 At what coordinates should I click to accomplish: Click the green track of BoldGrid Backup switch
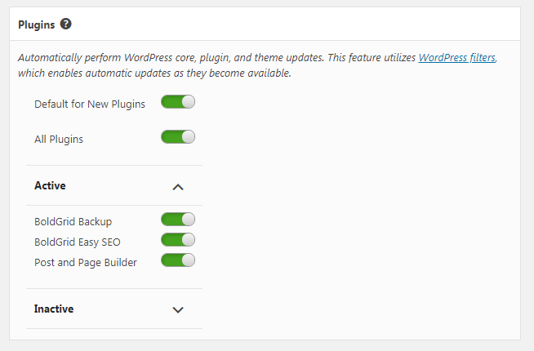click(x=171, y=220)
